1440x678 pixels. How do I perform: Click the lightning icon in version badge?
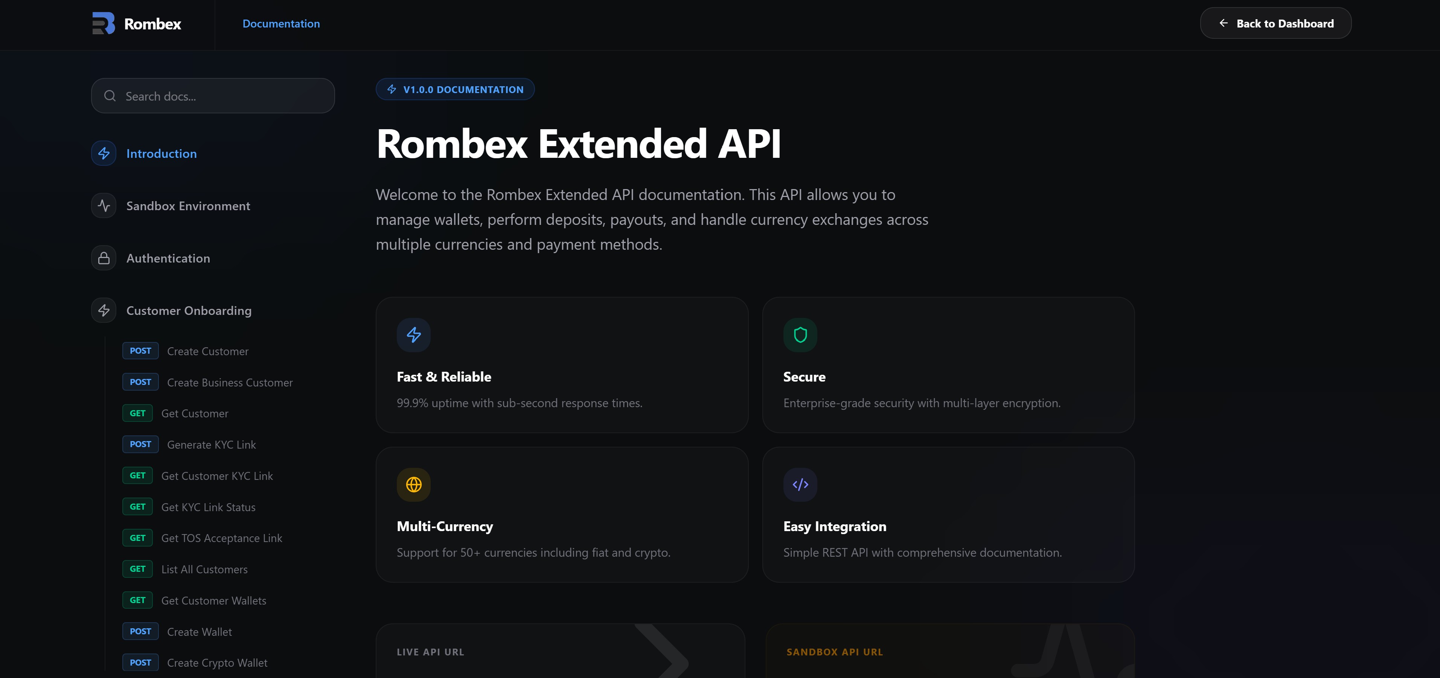(392, 90)
